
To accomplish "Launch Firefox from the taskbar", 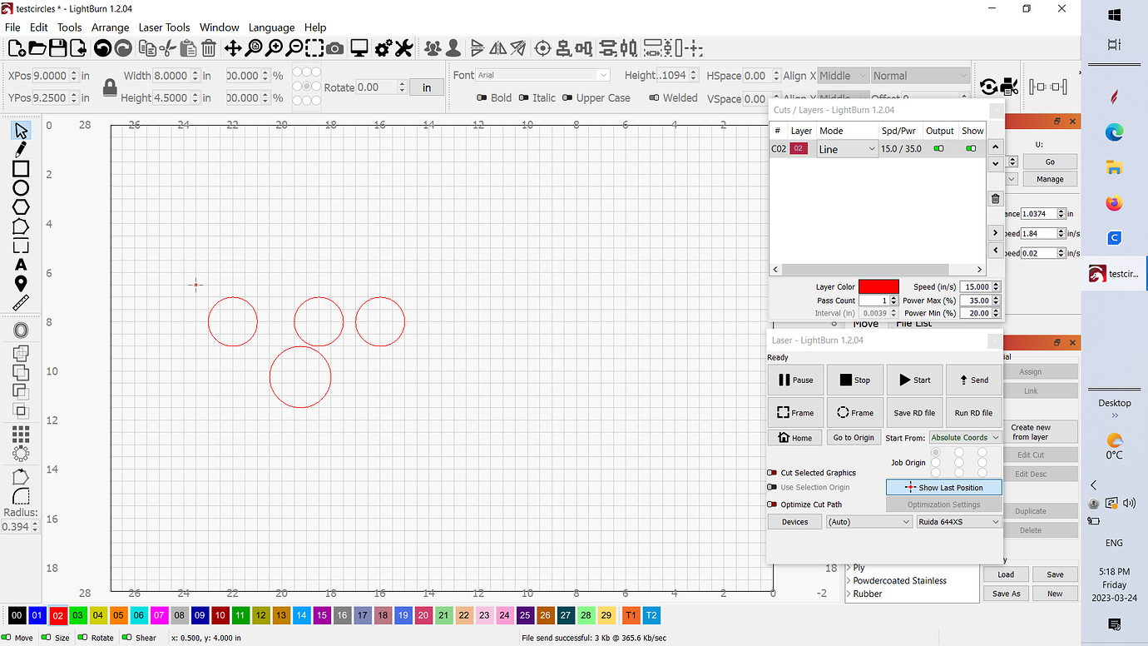I will pyautogui.click(x=1114, y=202).
